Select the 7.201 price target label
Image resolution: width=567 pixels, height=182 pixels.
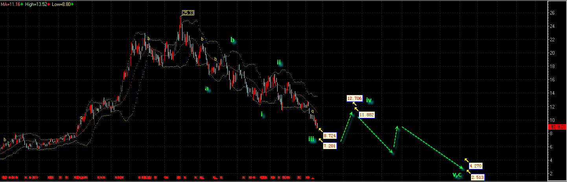tap(329, 146)
